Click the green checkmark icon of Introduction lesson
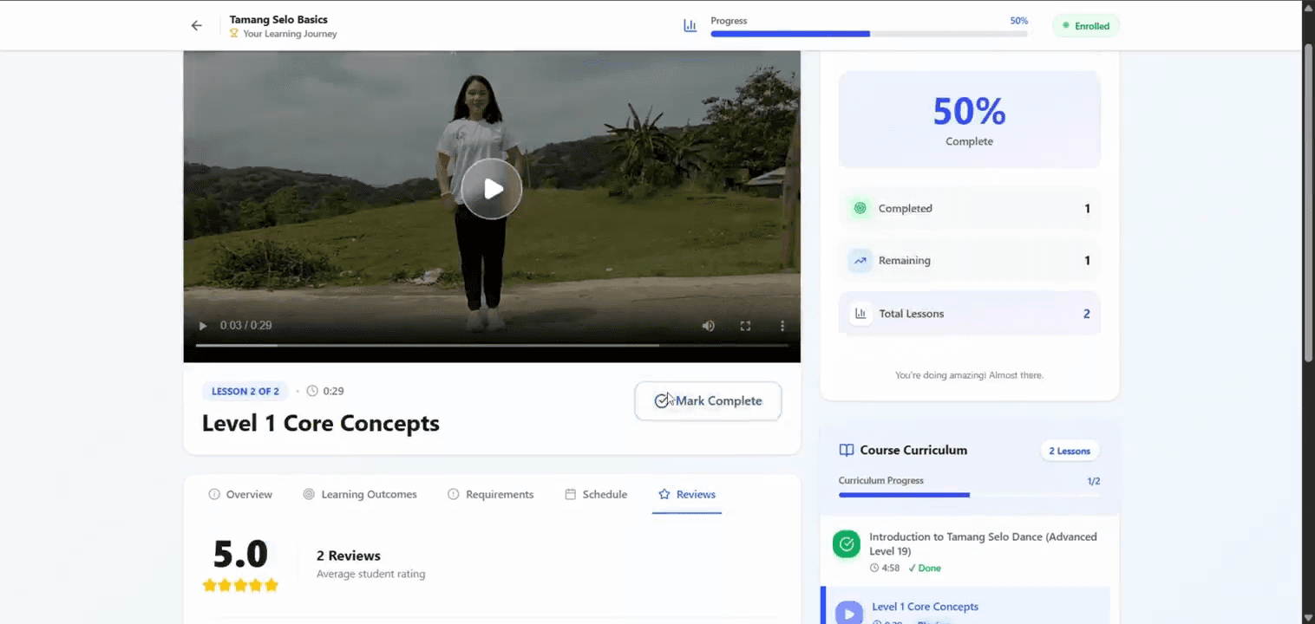Image resolution: width=1315 pixels, height=624 pixels. point(847,544)
